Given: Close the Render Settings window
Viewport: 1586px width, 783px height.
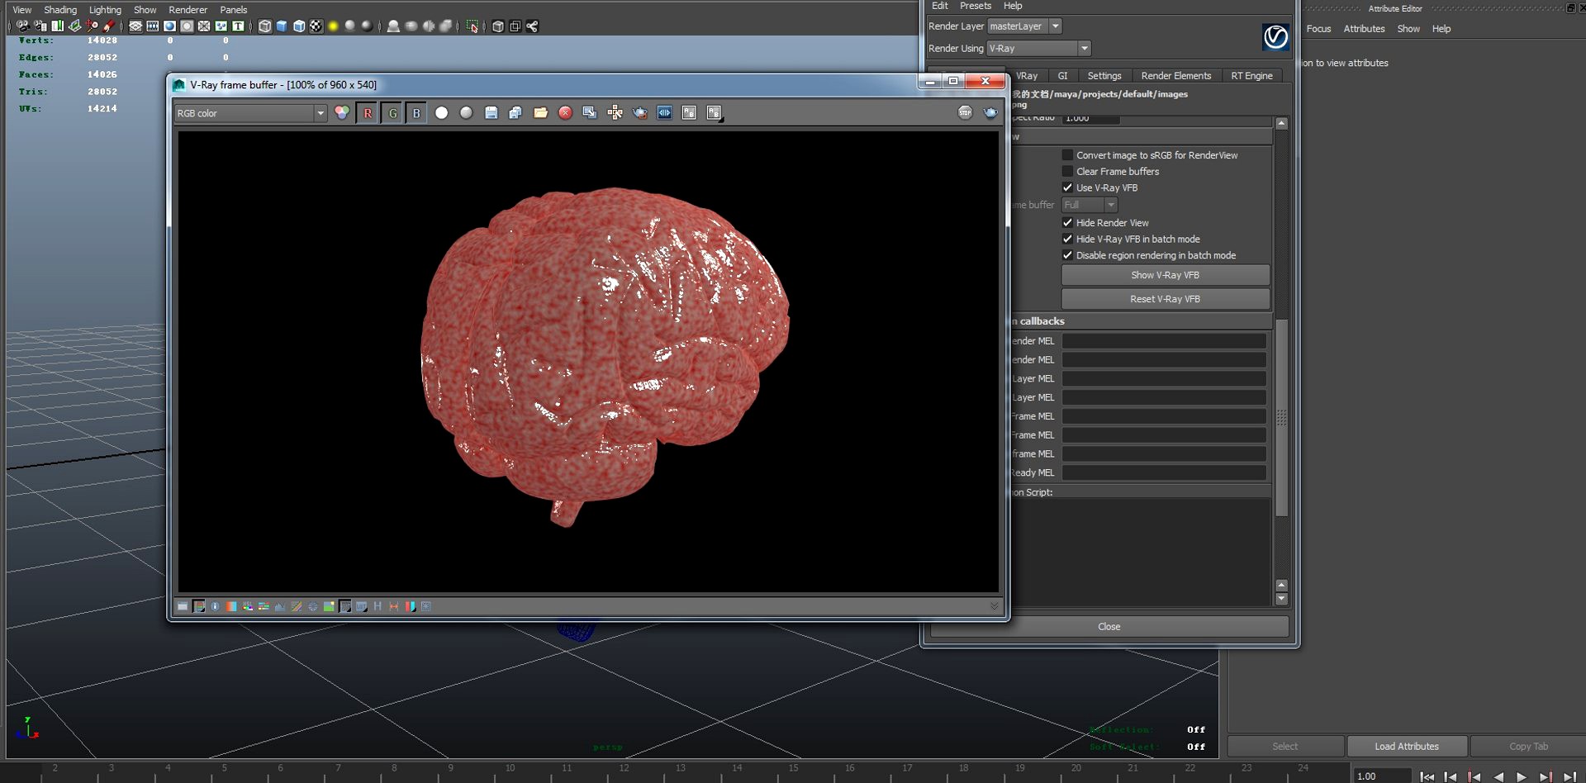Looking at the screenshot, I should (1109, 627).
